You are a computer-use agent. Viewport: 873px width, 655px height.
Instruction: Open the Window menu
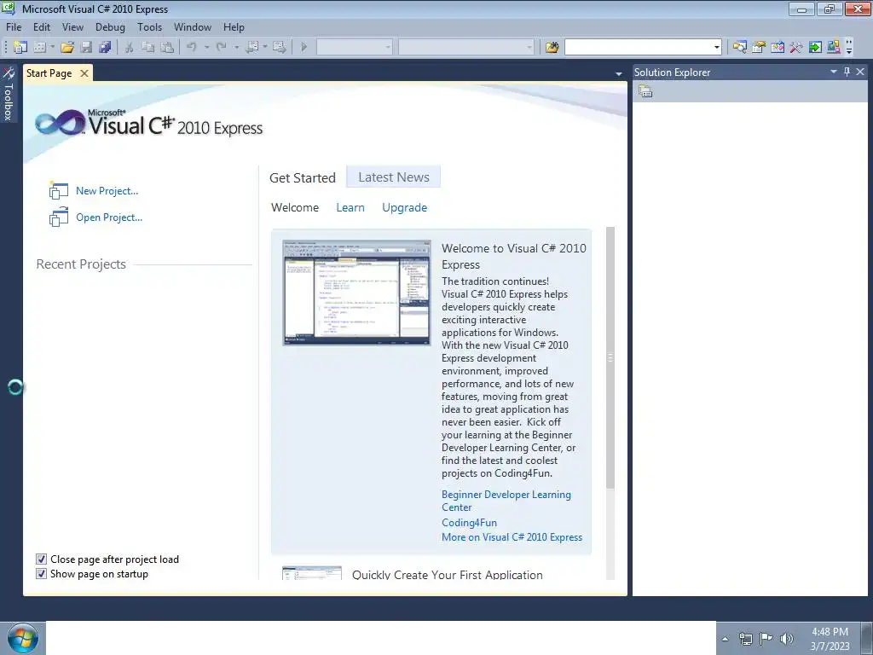(193, 26)
